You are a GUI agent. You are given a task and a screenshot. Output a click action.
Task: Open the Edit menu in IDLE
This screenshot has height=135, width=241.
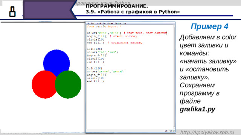[93, 23]
